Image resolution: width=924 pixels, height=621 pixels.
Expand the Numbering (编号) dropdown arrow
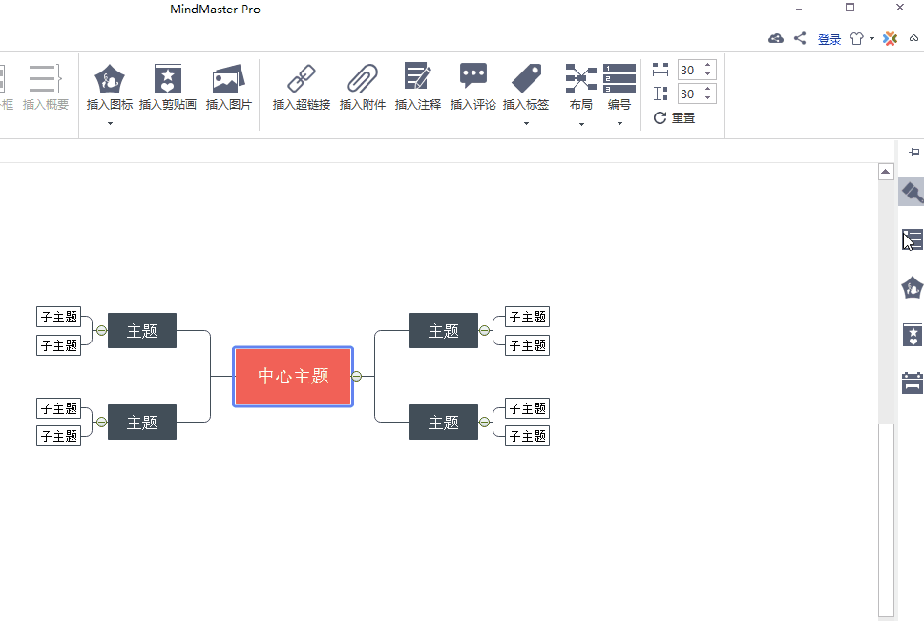619,124
